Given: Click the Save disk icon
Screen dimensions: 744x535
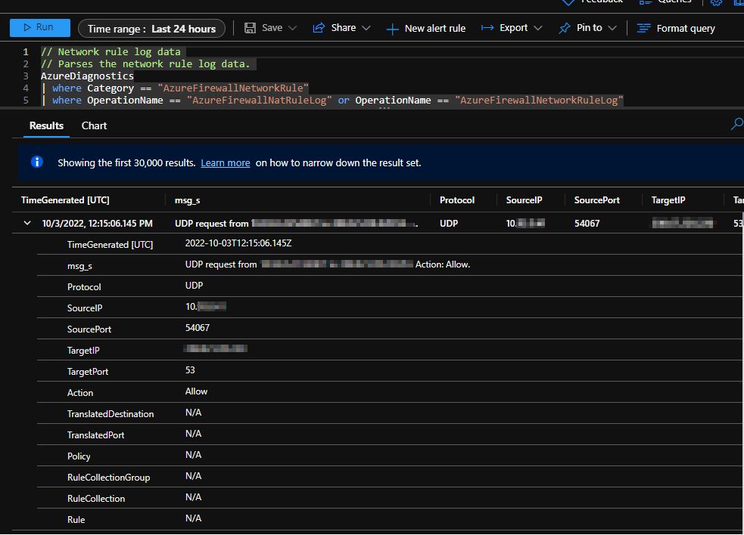Looking at the screenshot, I should click(250, 28).
